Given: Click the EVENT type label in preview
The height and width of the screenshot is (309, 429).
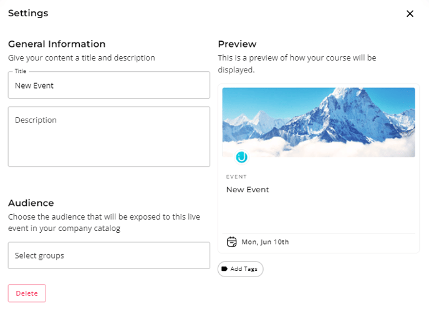Looking at the screenshot, I should click(x=236, y=177).
